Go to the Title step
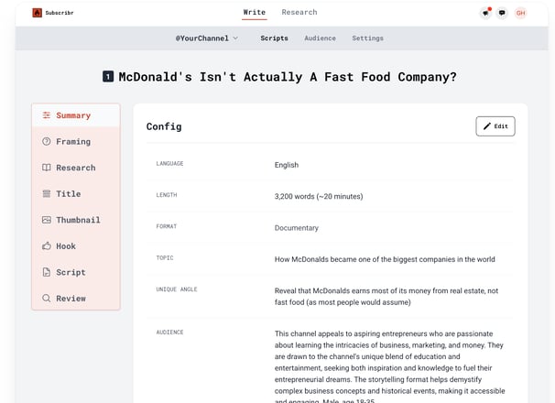 click(x=76, y=193)
